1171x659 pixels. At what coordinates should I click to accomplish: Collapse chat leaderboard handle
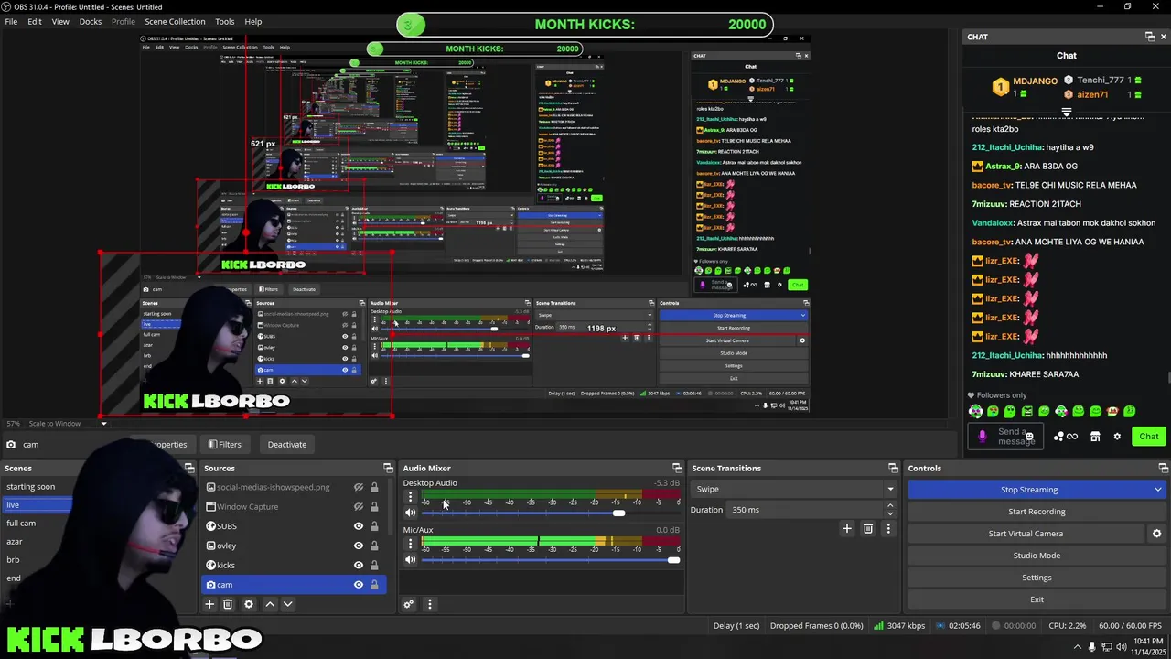pos(1067,112)
